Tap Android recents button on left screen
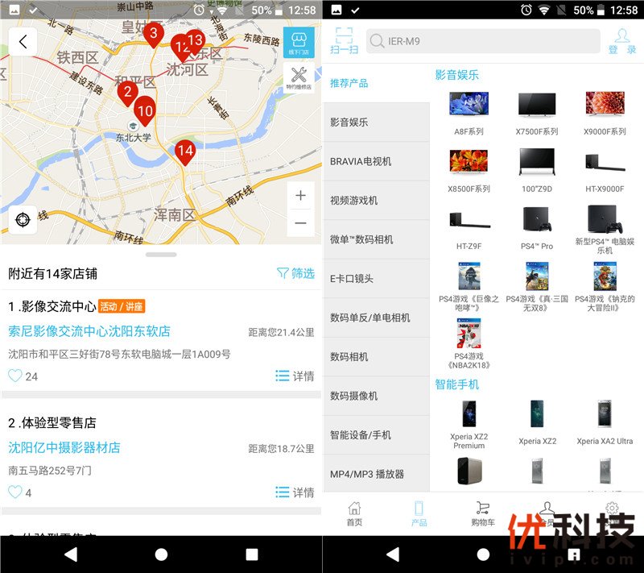This screenshot has height=573, width=644. coord(251,554)
